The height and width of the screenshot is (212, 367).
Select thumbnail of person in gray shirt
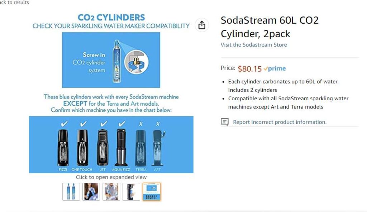click(x=111, y=192)
